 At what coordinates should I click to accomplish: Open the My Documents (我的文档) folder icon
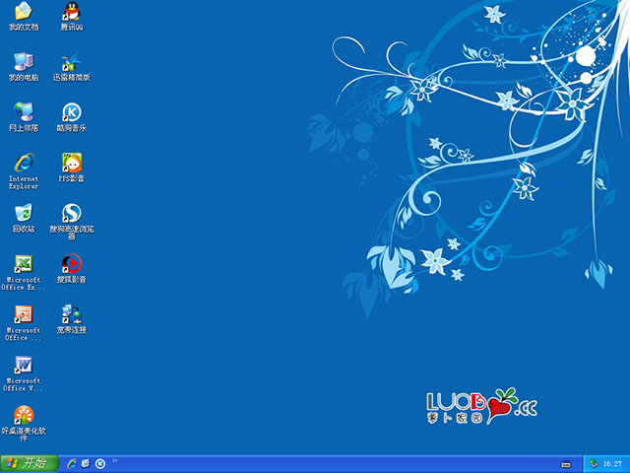point(24,13)
